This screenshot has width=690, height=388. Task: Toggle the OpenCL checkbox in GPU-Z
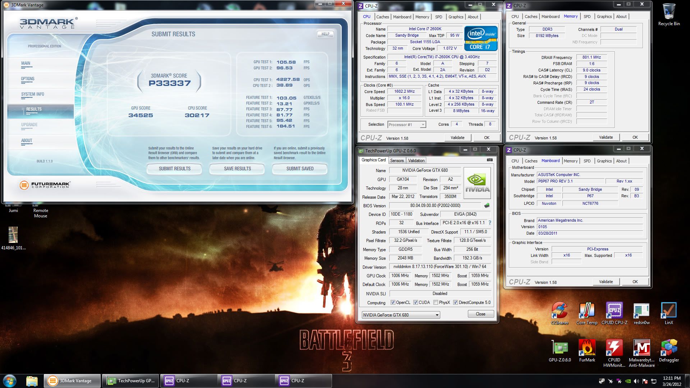point(393,302)
